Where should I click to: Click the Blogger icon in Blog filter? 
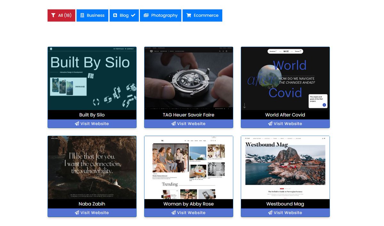pyautogui.click(x=115, y=15)
